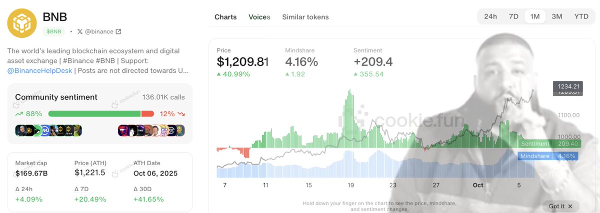Click the Community sentiment heading
600x213 pixels.
click(56, 97)
